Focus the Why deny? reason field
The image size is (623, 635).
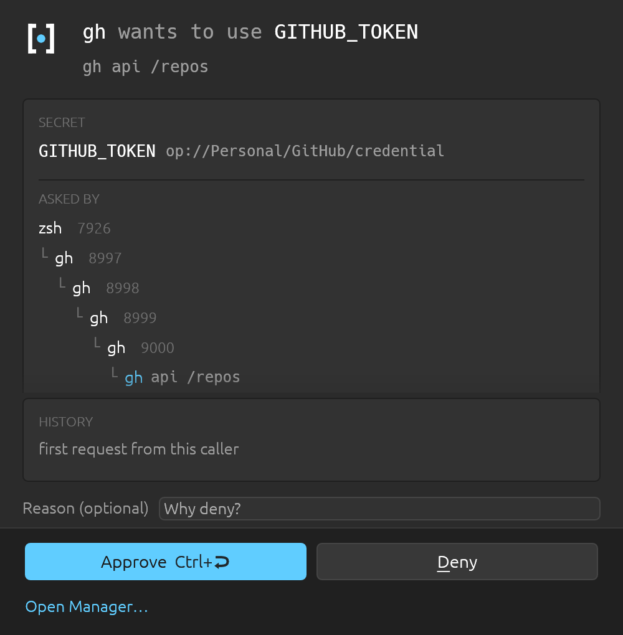[x=379, y=509]
